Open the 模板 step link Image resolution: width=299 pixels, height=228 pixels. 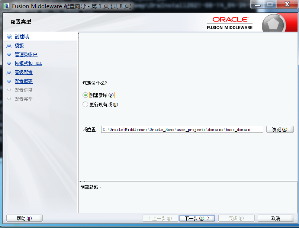tap(19, 45)
